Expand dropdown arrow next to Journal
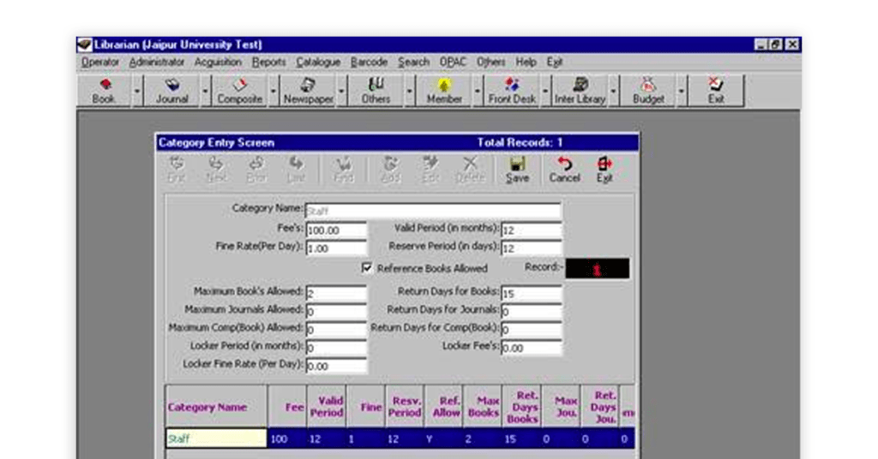This screenshot has width=878, height=459. click(205, 91)
